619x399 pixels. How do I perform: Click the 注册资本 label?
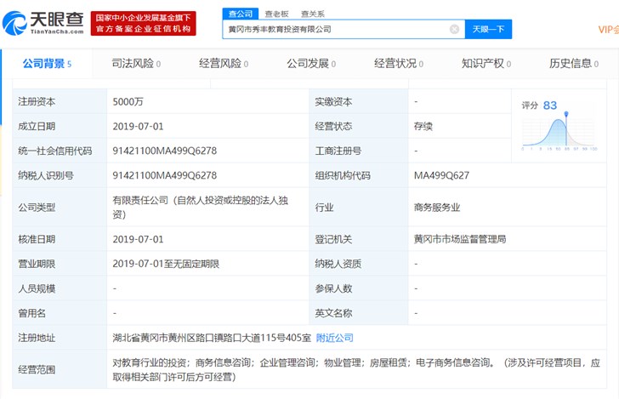pos(37,102)
